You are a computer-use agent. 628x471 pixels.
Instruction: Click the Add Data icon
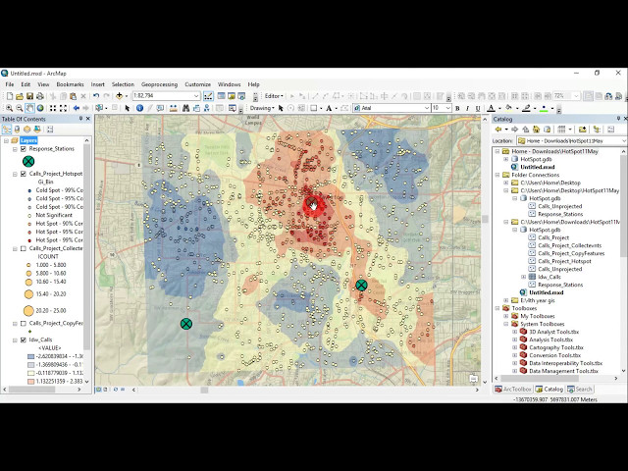coord(119,96)
